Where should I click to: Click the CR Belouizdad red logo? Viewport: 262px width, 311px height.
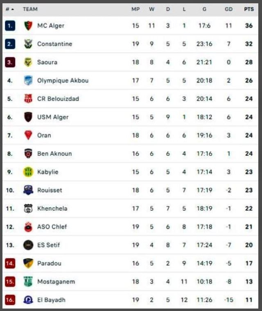click(x=28, y=99)
